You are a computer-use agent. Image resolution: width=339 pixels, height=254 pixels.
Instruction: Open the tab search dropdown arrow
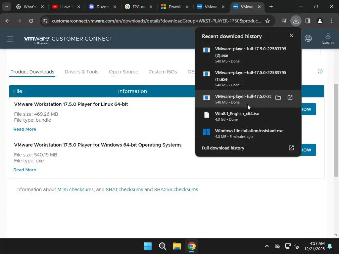7,7
